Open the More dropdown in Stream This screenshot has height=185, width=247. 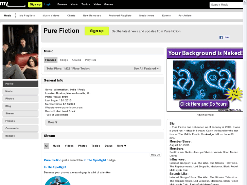(x=122, y=146)
